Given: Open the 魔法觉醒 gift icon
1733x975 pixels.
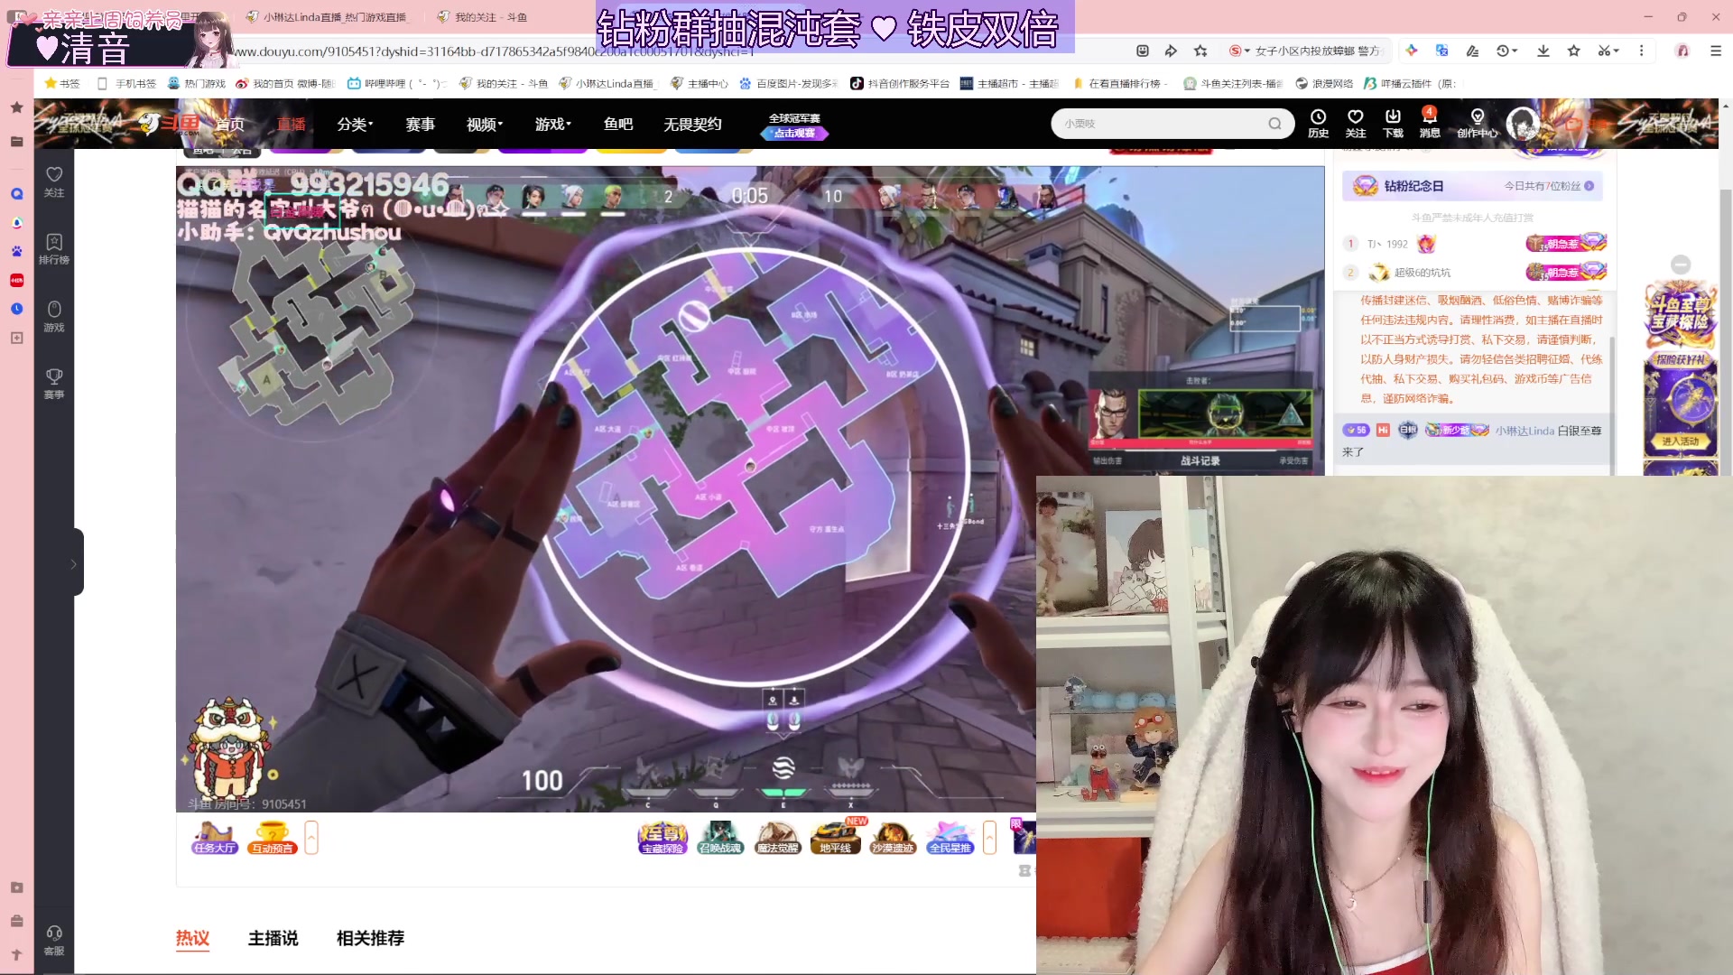Looking at the screenshot, I should (778, 838).
